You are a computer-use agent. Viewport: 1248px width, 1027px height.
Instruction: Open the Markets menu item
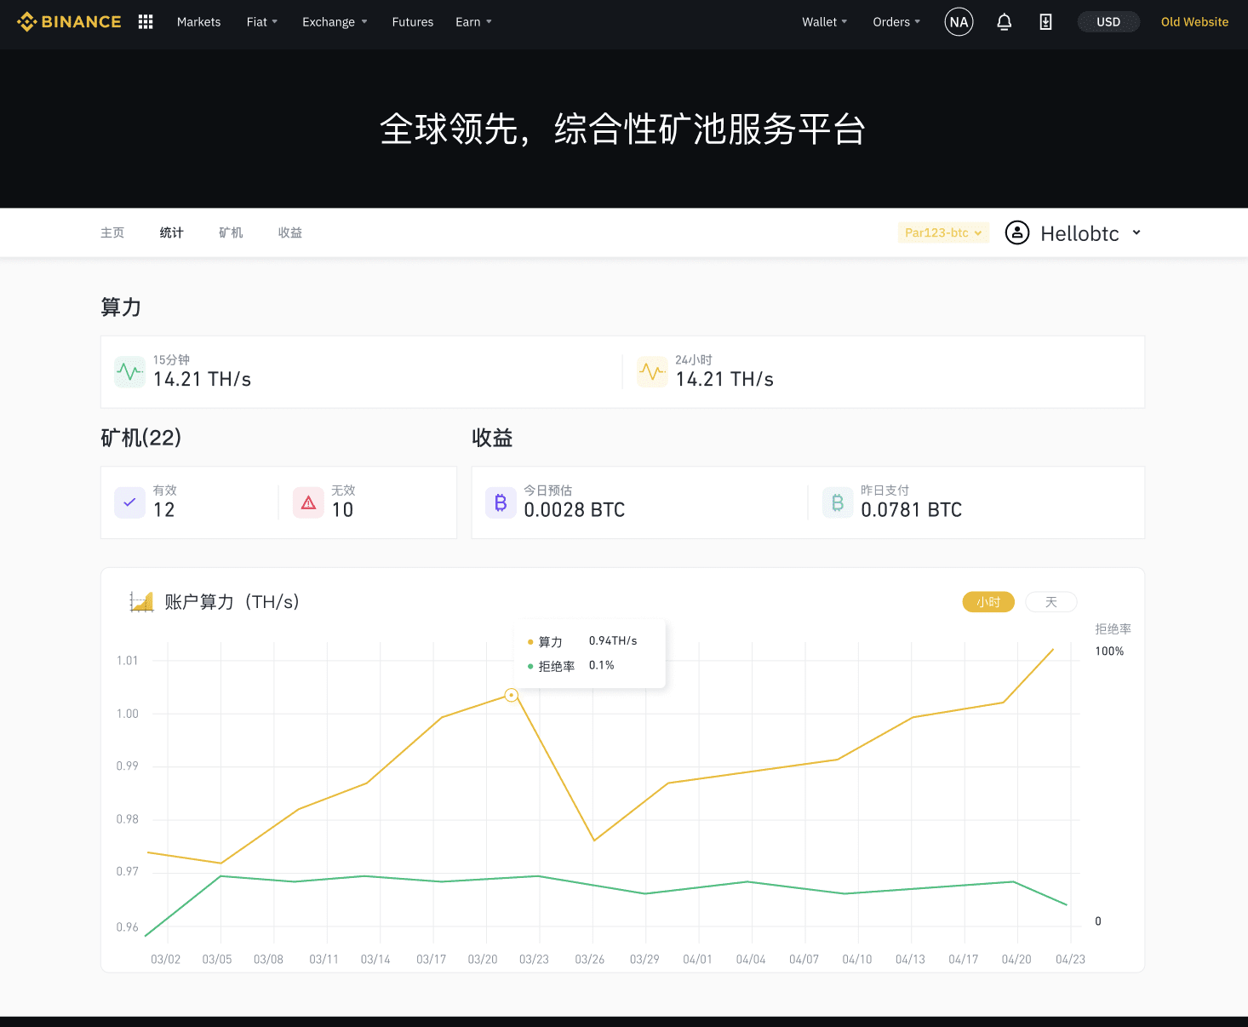click(x=198, y=22)
